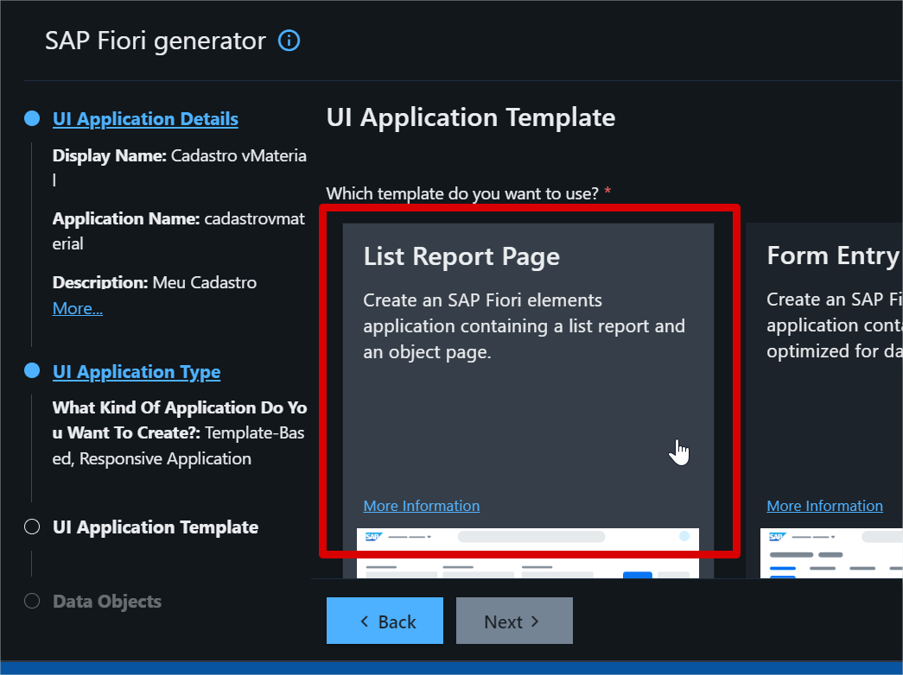The height and width of the screenshot is (675, 903).
Task: Expand More... in application details
Action: [78, 308]
